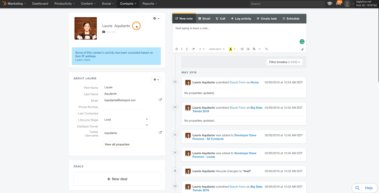Click the green Grammarly icon

[x=302, y=42]
